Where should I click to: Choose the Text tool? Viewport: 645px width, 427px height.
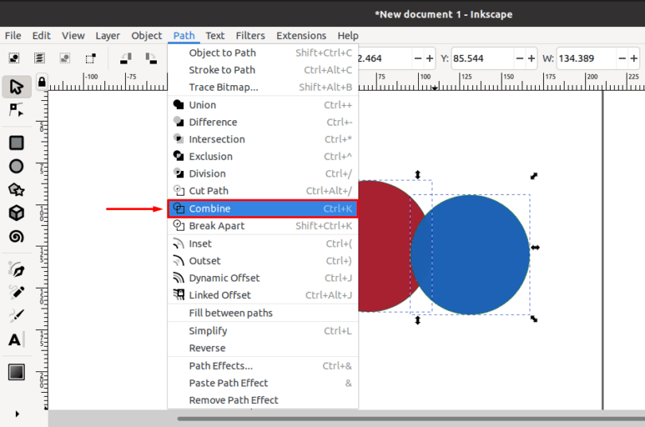pos(16,340)
